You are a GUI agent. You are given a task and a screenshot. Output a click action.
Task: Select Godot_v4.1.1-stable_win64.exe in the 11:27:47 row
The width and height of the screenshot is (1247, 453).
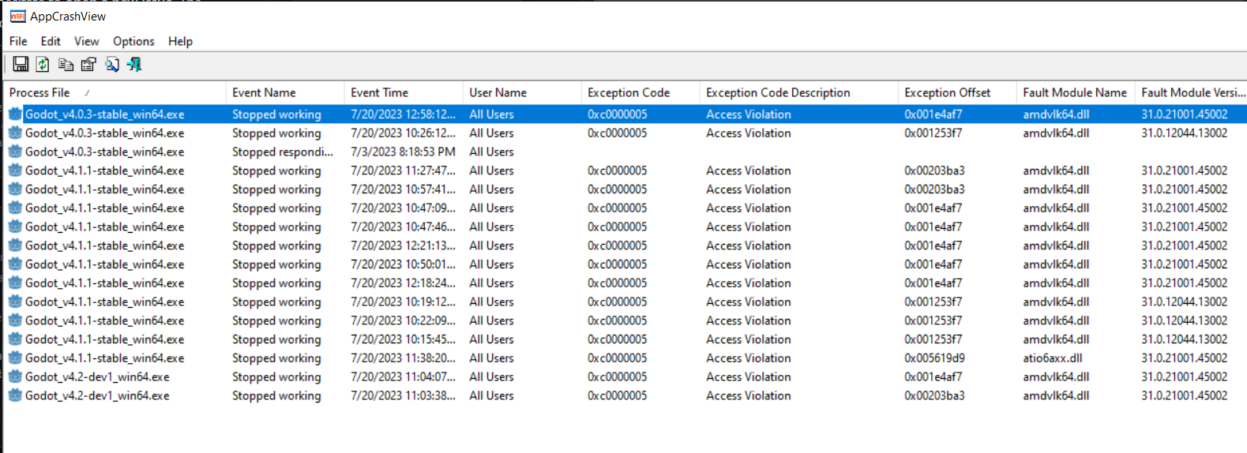pyautogui.click(x=104, y=170)
